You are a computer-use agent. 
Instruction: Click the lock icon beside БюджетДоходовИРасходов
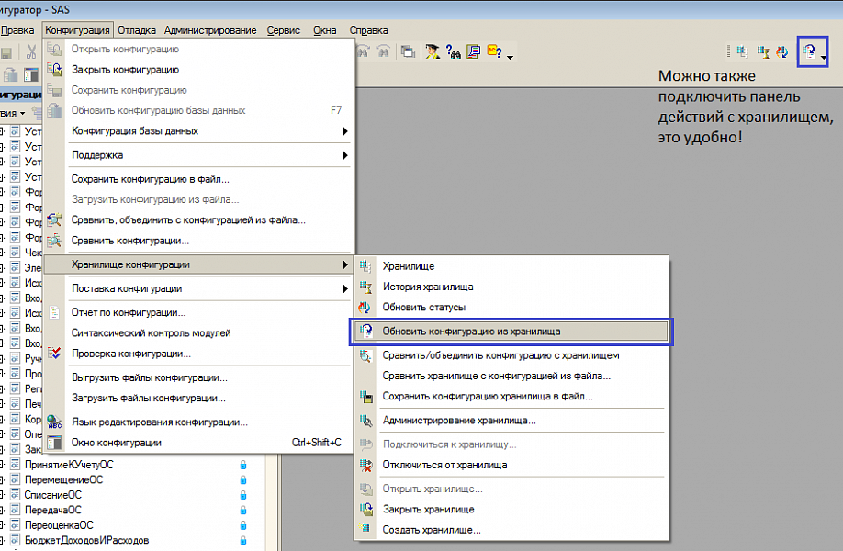click(243, 540)
